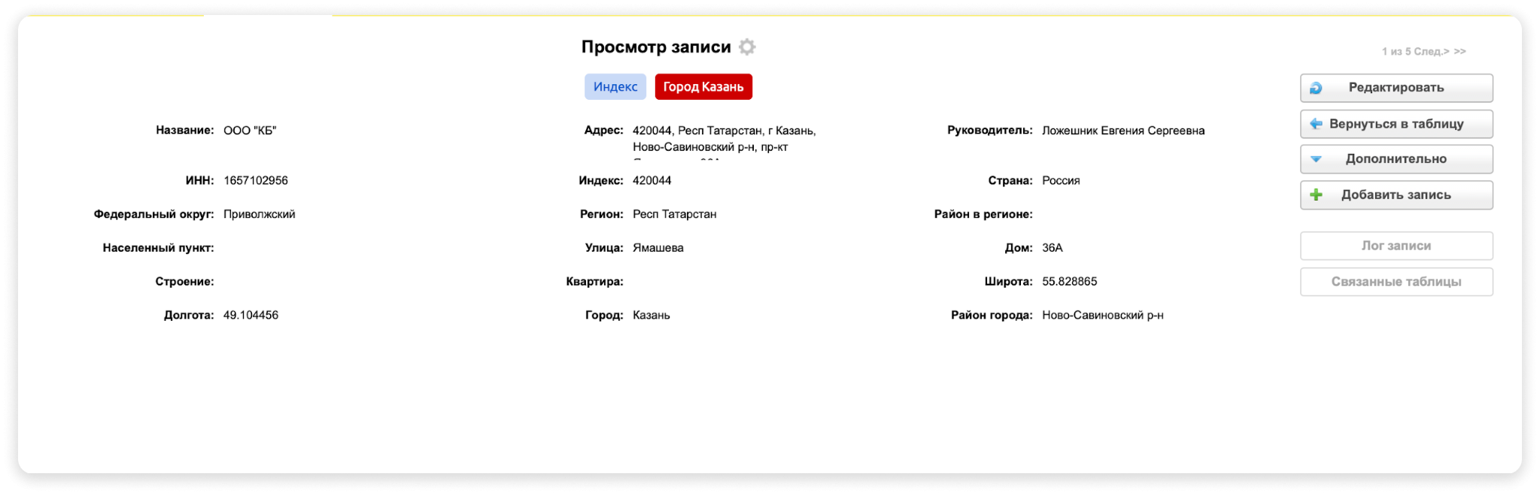Screen dimensions: 1540x495
Task: Click the green plus icon for Добавить запись
Action: [1316, 195]
